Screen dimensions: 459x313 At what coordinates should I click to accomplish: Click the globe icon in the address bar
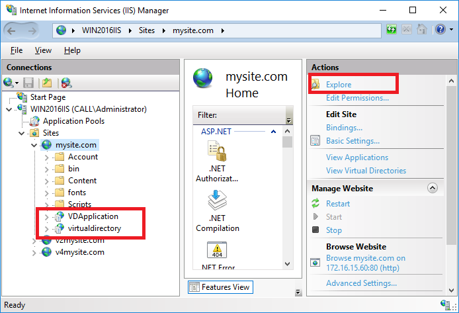coord(62,30)
